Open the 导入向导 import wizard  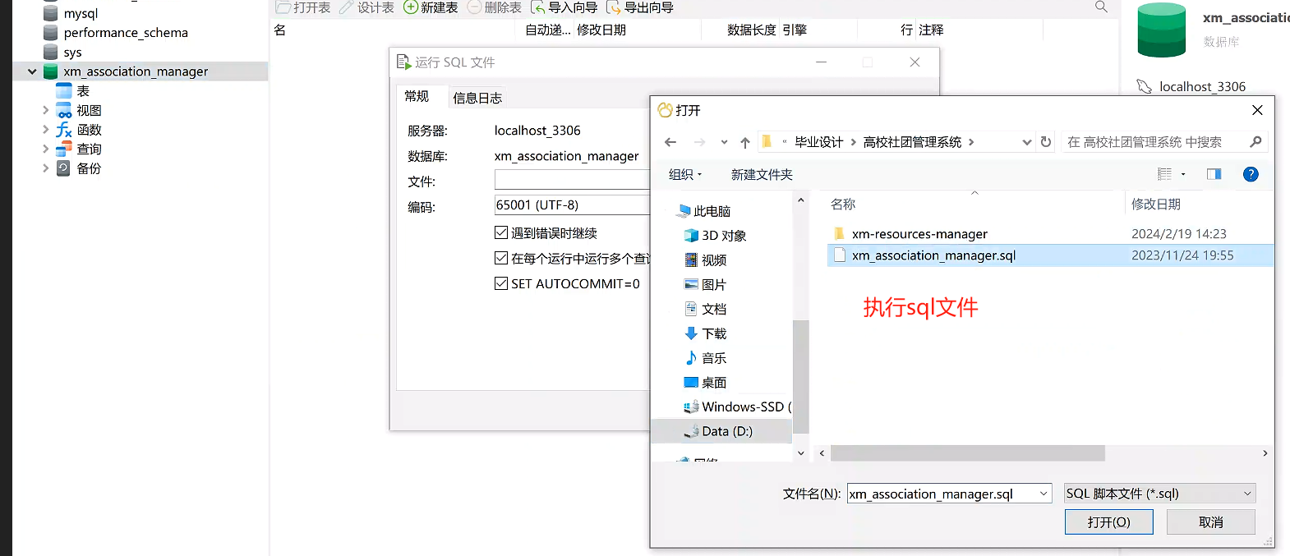pyautogui.click(x=564, y=7)
